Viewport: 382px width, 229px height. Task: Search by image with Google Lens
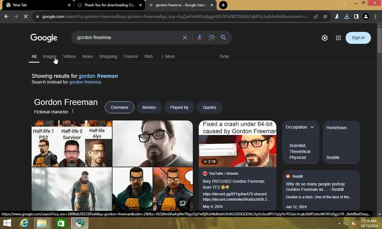tap(212, 38)
